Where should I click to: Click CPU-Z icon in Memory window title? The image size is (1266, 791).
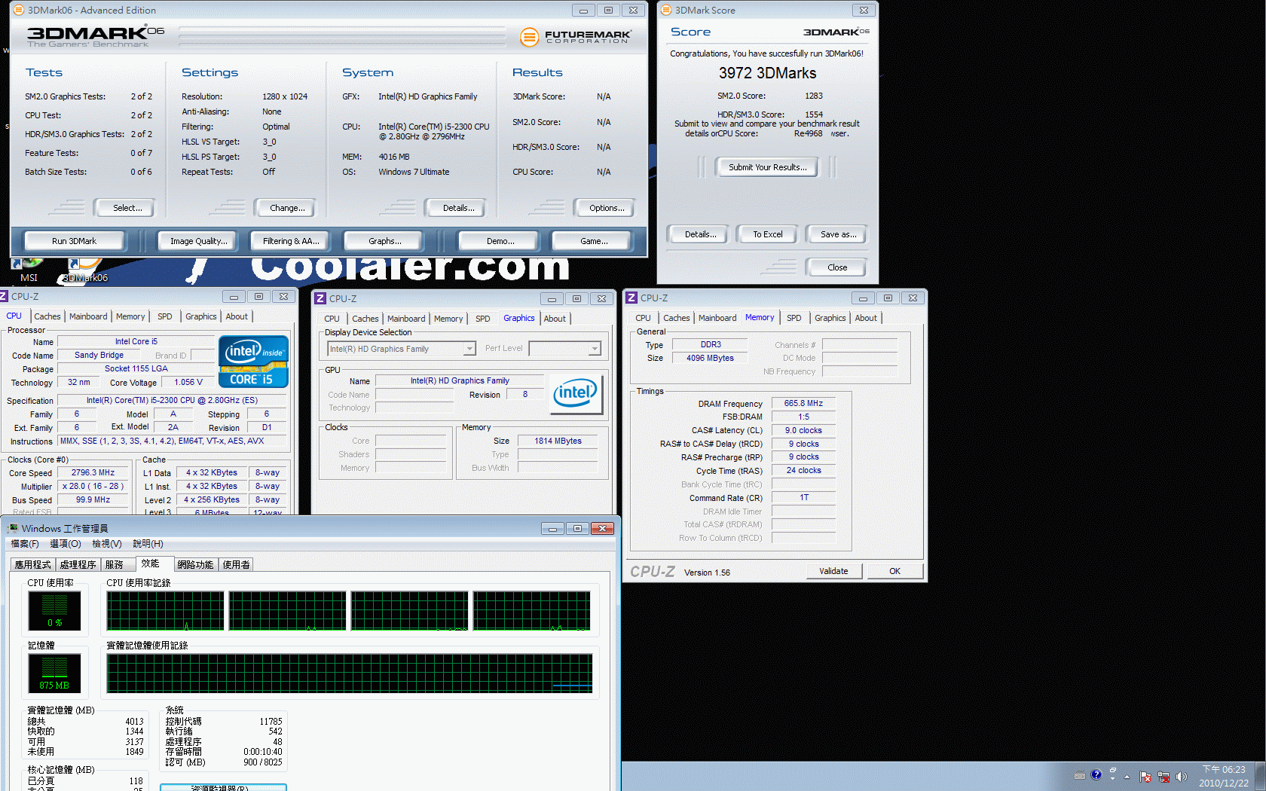(631, 298)
